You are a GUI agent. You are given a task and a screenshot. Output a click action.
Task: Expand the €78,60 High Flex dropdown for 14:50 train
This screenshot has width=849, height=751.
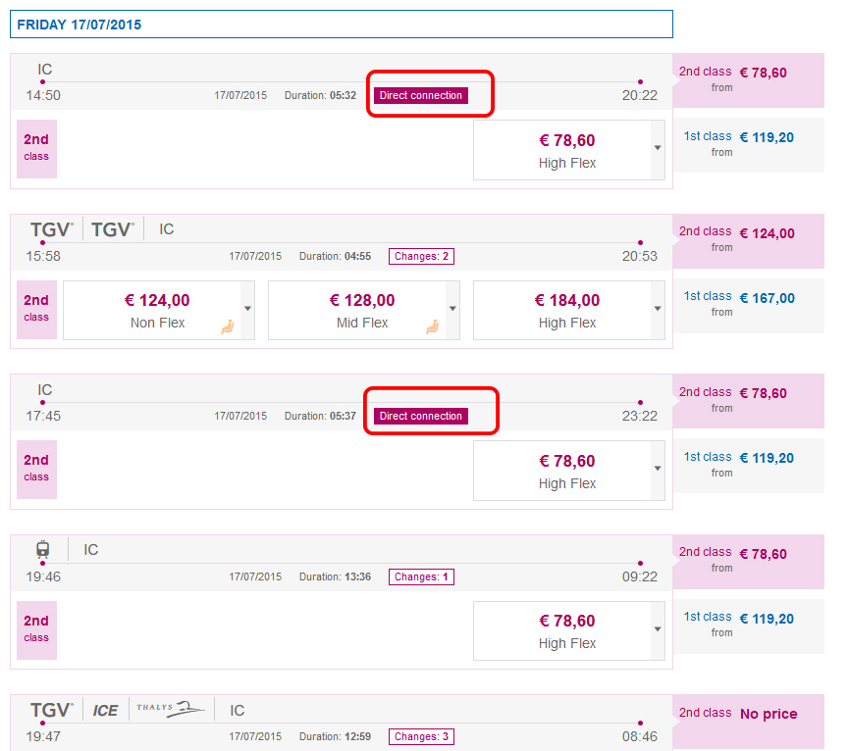(658, 148)
